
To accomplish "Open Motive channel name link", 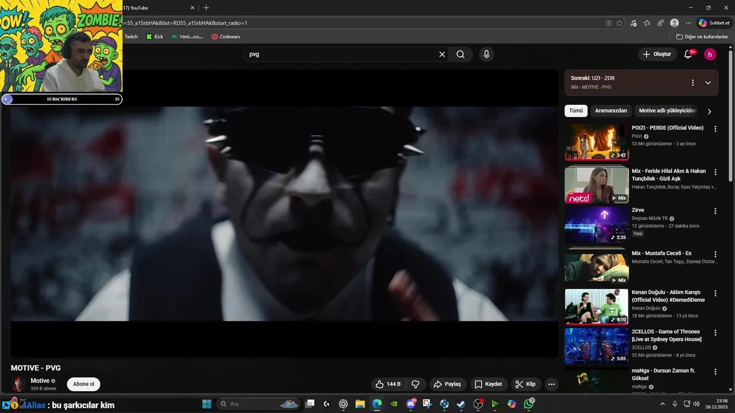I will click(x=40, y=381).
